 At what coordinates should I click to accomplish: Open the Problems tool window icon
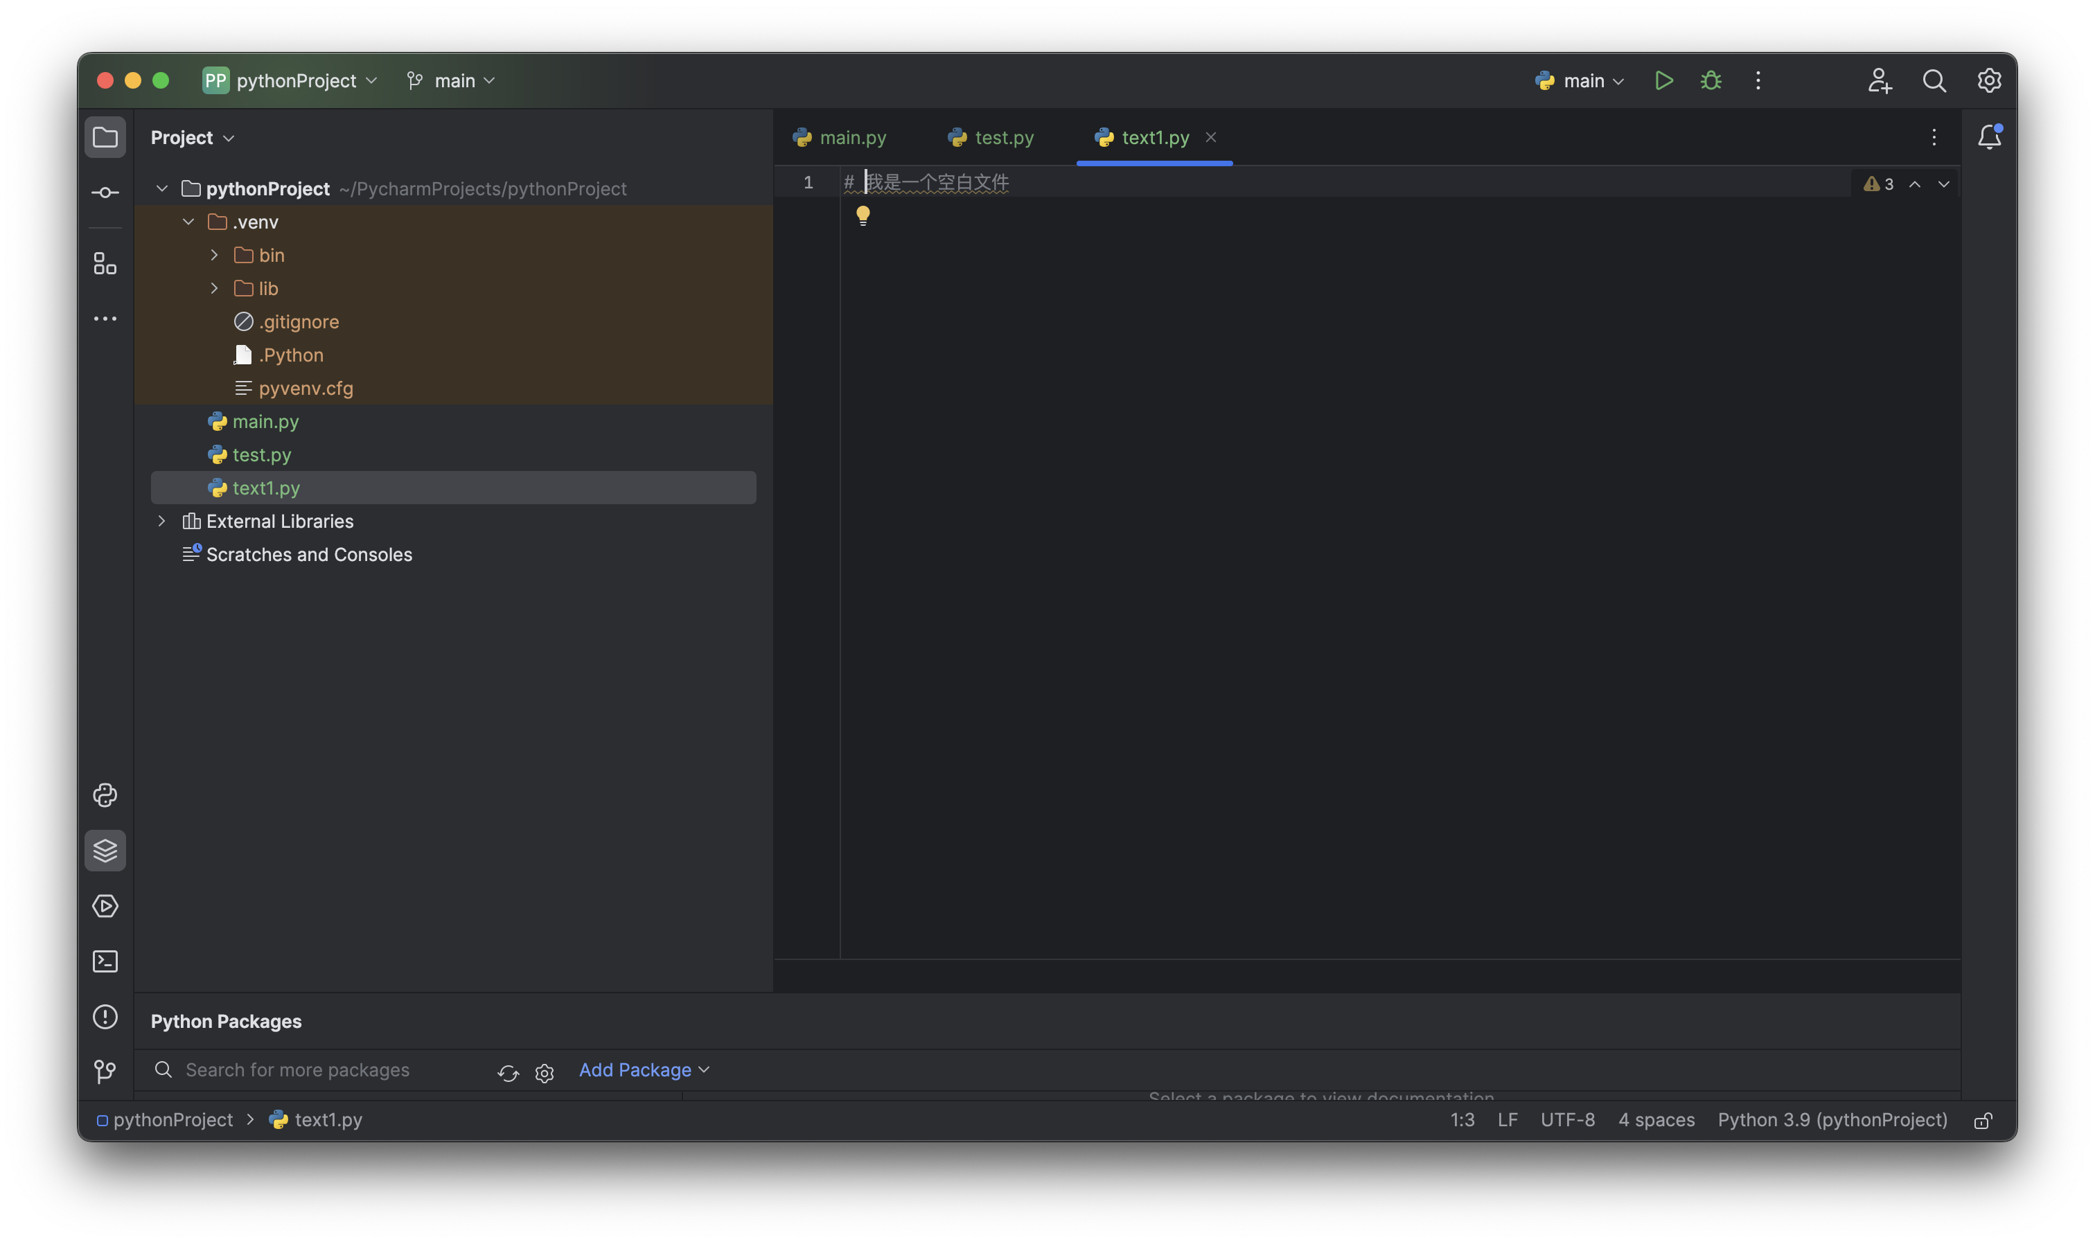click(105, 1017)
